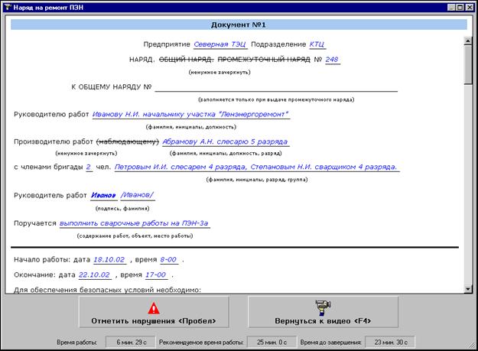Click the 'Документ №1' header bar
The image size is (478, 351).
(239, 24)
